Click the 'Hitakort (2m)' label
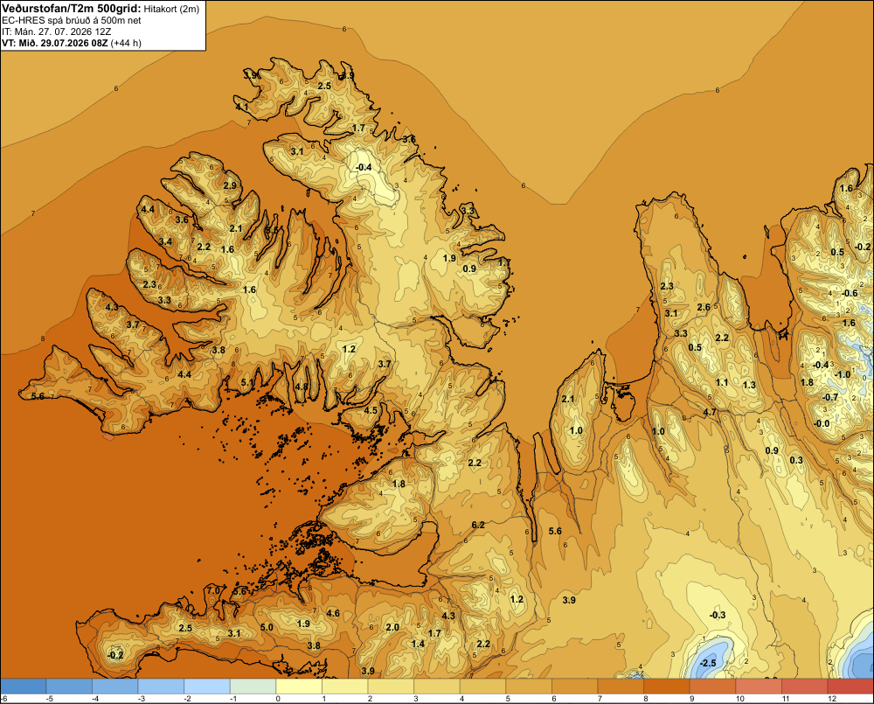This screenshot has height=704, width=874. 171,9
